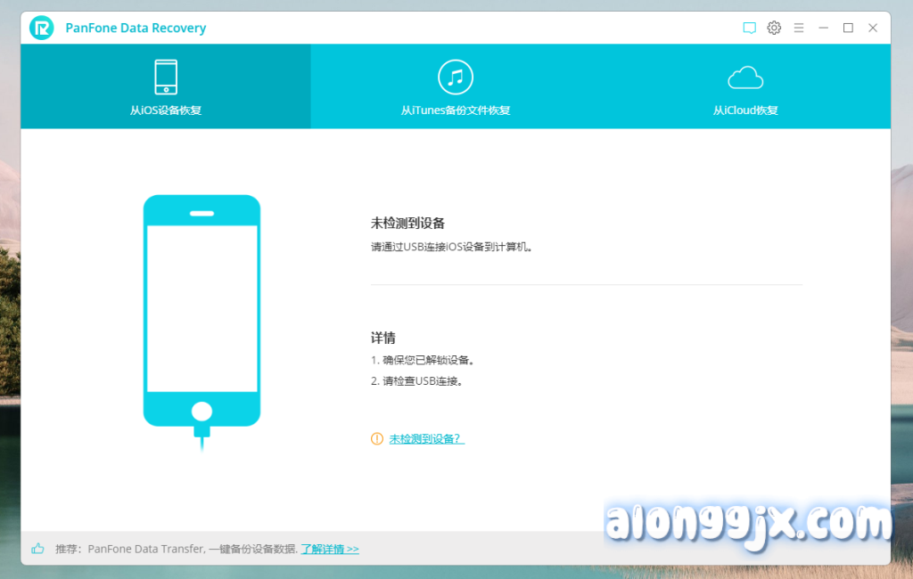
Task: Minimize the PanFone window
Action: coord(823,28)
